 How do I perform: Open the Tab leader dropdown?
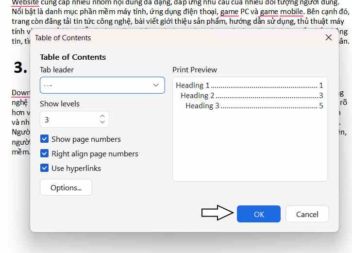point(102,85)
